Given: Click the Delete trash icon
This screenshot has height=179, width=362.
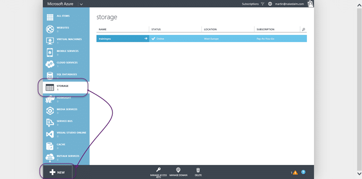Looking at the screenshot, I should pyautogui.click(x=198, y=170).
